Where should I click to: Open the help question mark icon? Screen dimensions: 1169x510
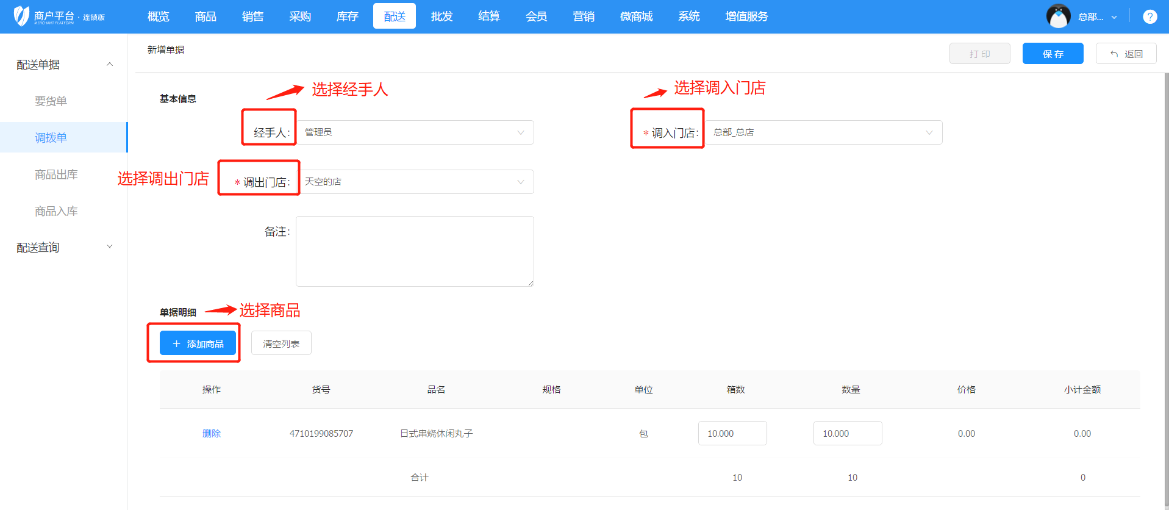click(1149, 16)
